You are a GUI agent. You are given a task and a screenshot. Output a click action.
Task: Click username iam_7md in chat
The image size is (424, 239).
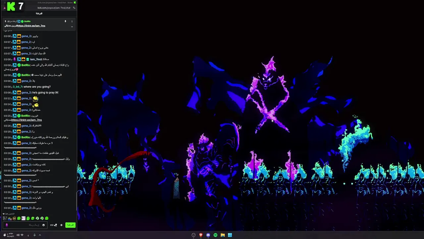tap(36, 59)
